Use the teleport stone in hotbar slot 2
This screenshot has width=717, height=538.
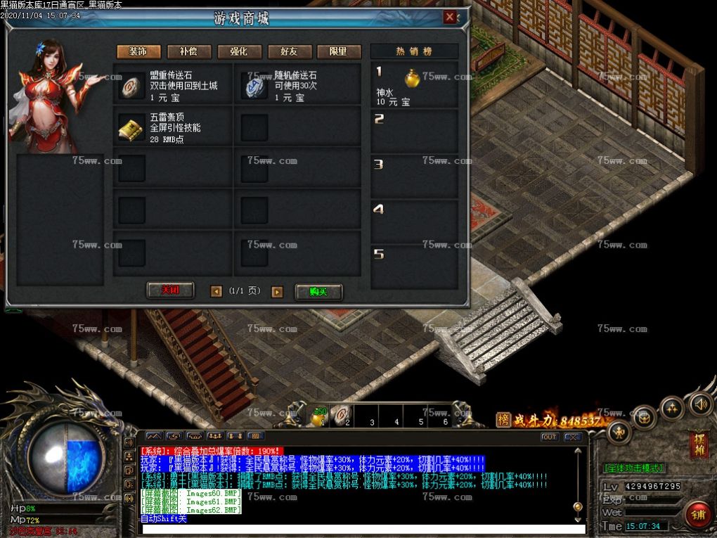coord(341,416)
